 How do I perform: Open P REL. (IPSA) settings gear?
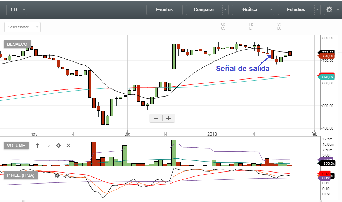[x=57, y=175]
